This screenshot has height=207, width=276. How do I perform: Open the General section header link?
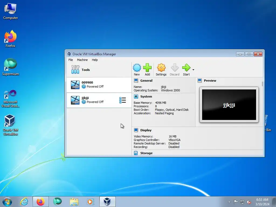tap(146, 81)
